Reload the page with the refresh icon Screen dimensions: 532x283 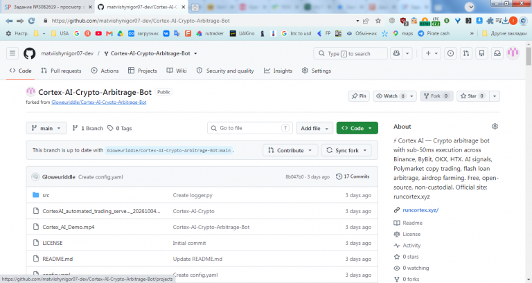point(32,21)
